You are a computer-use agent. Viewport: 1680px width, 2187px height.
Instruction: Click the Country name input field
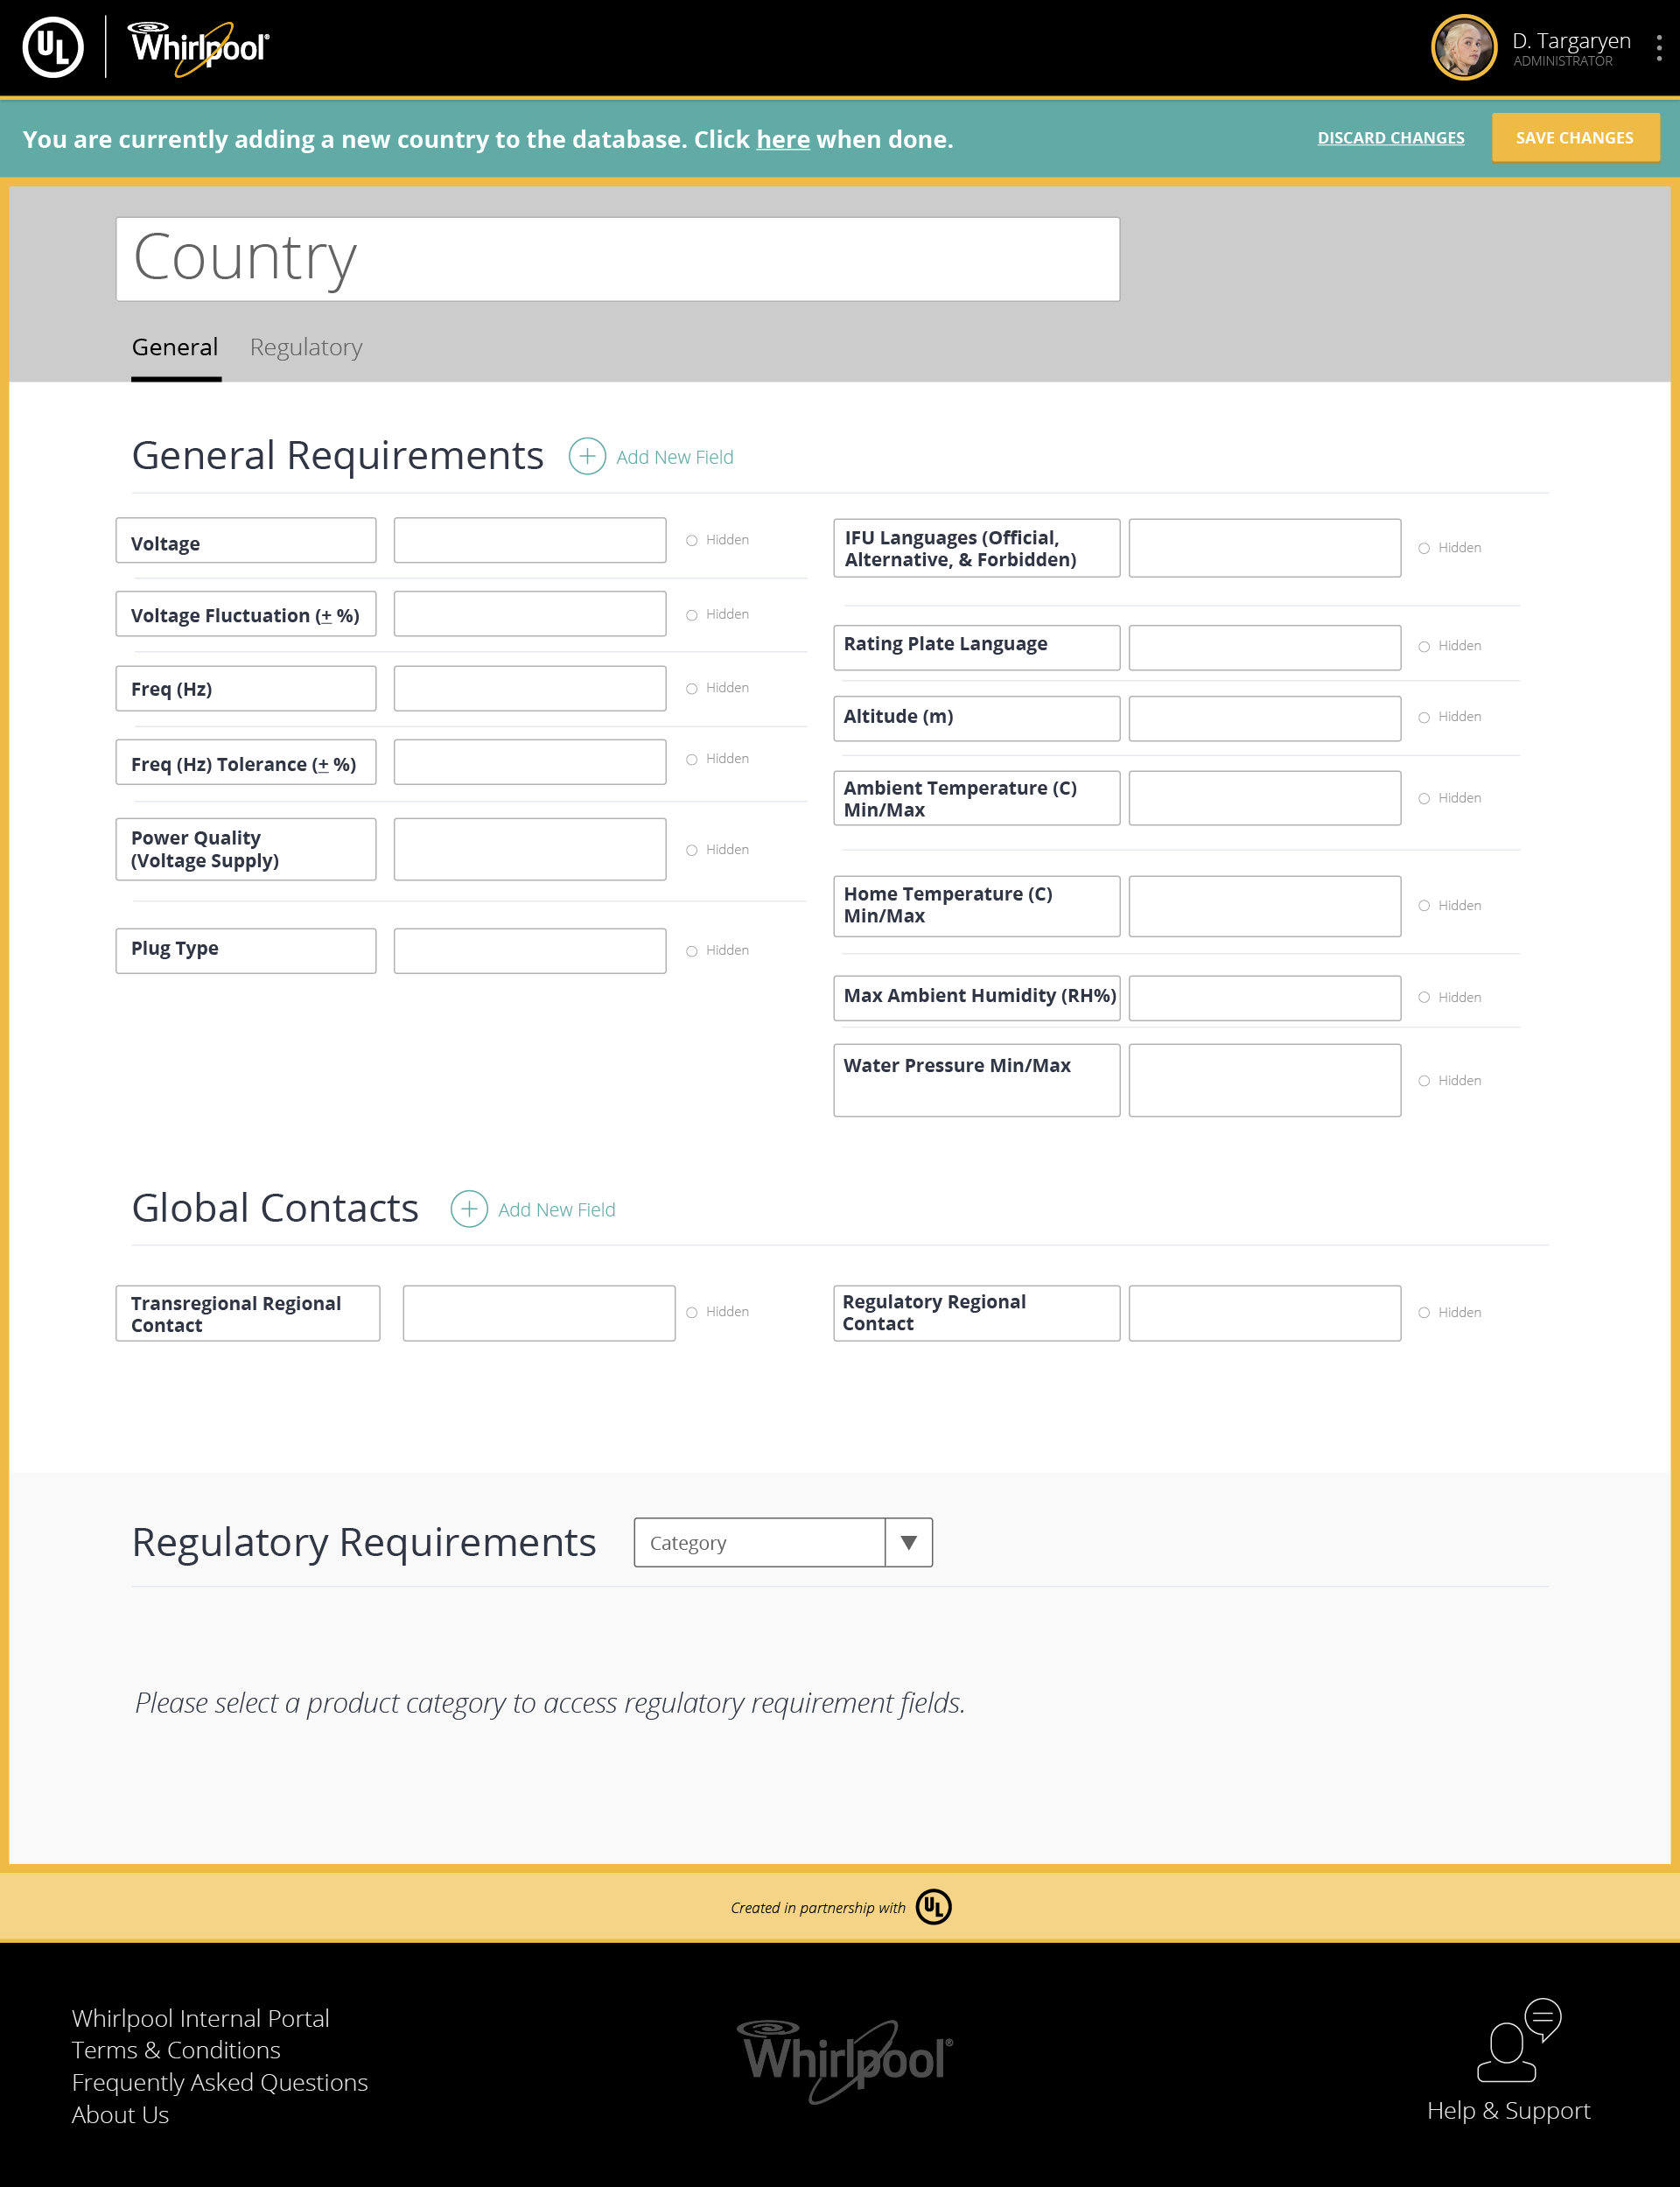(x=617, y=259)
